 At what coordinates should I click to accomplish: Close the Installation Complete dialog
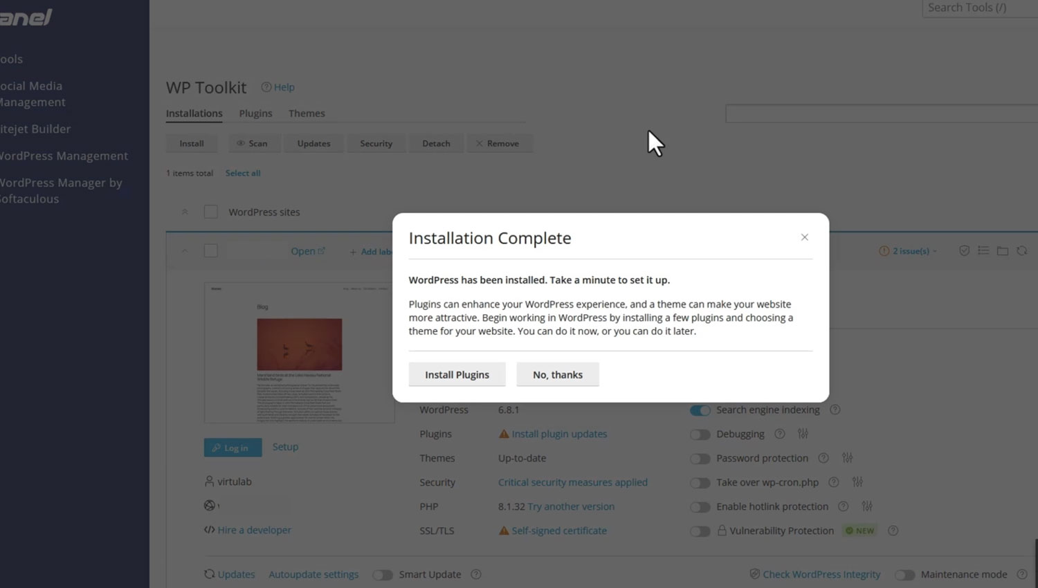804,237
